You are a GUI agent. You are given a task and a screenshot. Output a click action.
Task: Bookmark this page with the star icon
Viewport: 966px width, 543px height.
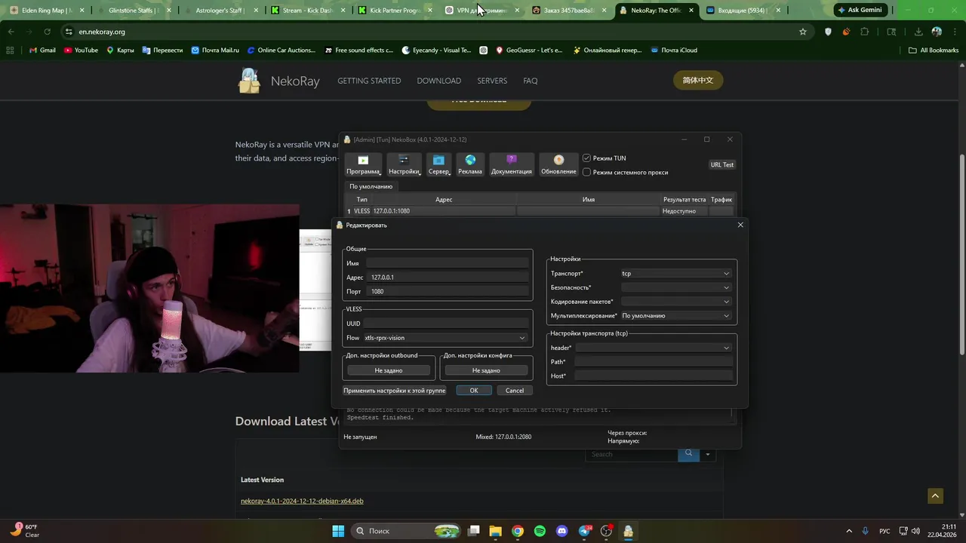pyautogui.click(x=803, y=32)
